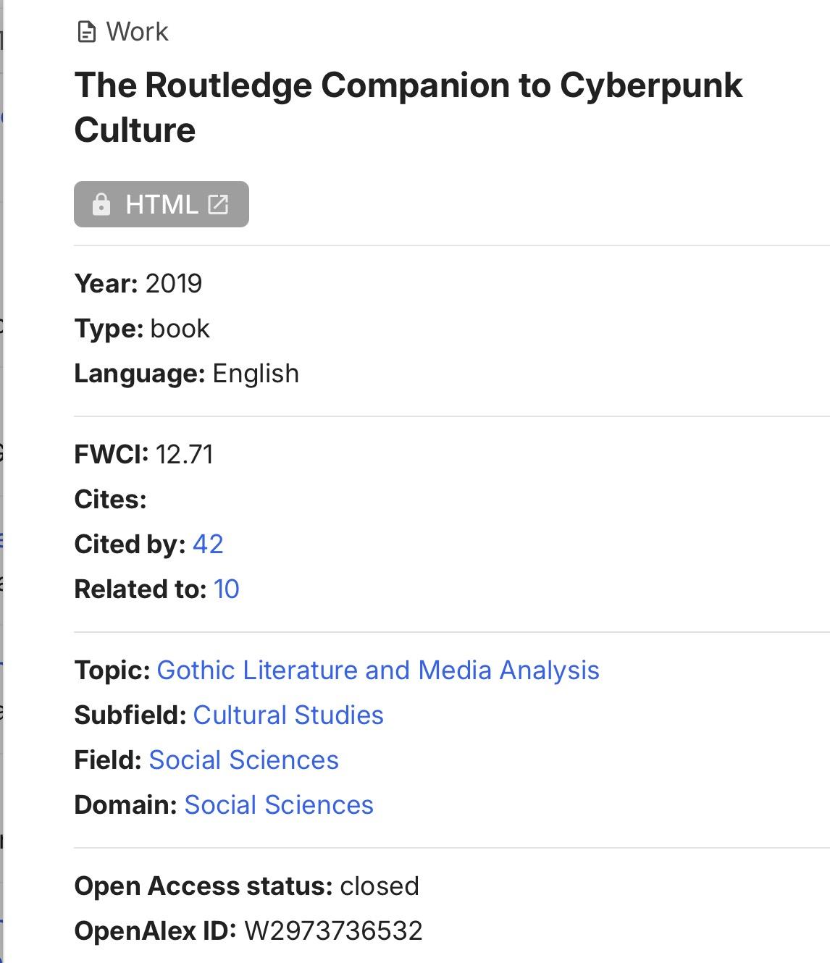Open the Domain Social Sciences link
Screen dimensions: 830x963
279,804
